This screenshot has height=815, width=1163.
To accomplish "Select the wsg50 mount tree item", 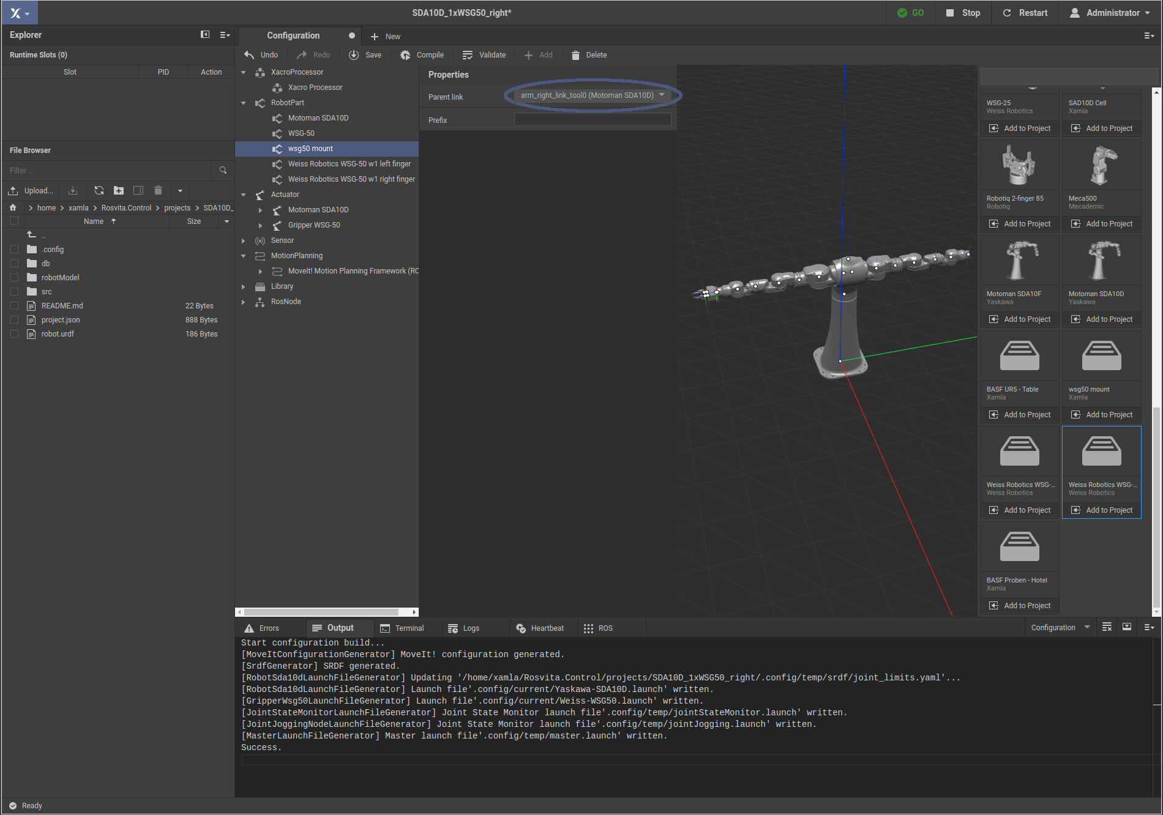I will [x=327, y=149].
